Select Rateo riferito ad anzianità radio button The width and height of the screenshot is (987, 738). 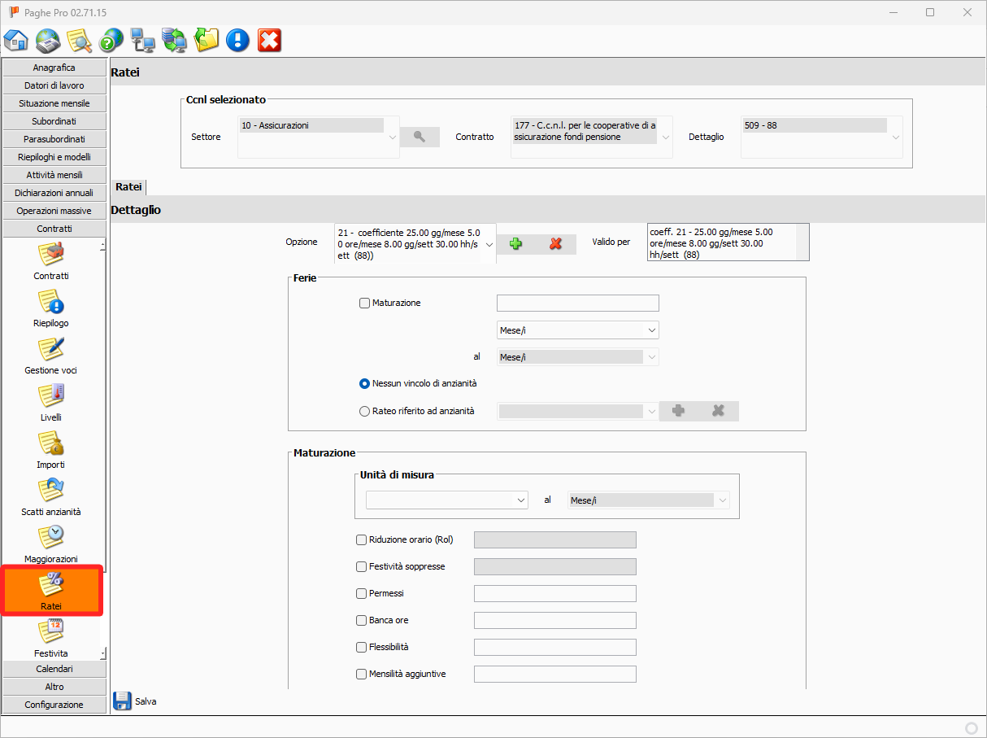(x=364, y=412)
